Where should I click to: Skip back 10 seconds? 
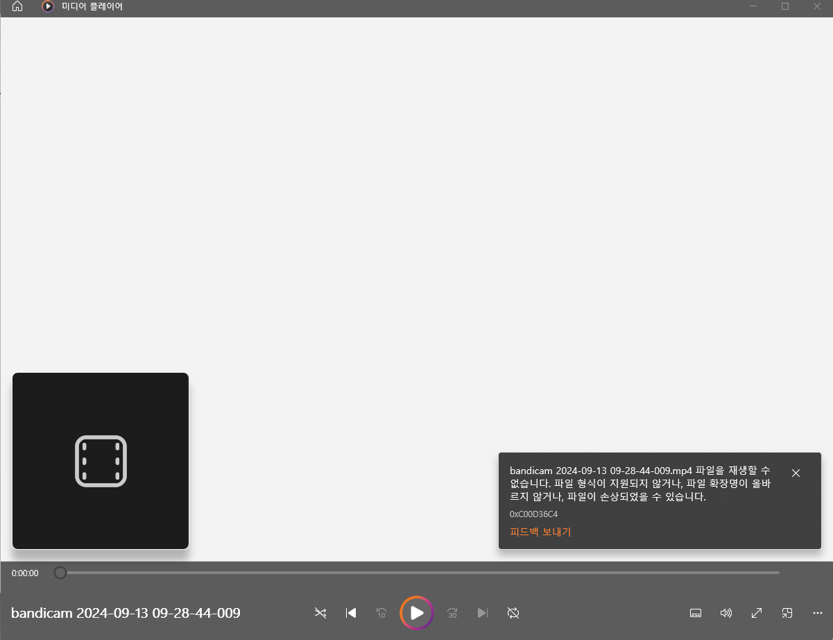tap(381, 613)
